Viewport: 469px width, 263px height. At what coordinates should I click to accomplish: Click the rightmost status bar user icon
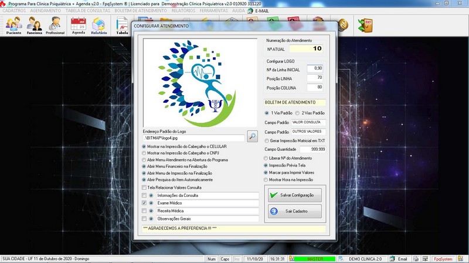pos(460,259)
